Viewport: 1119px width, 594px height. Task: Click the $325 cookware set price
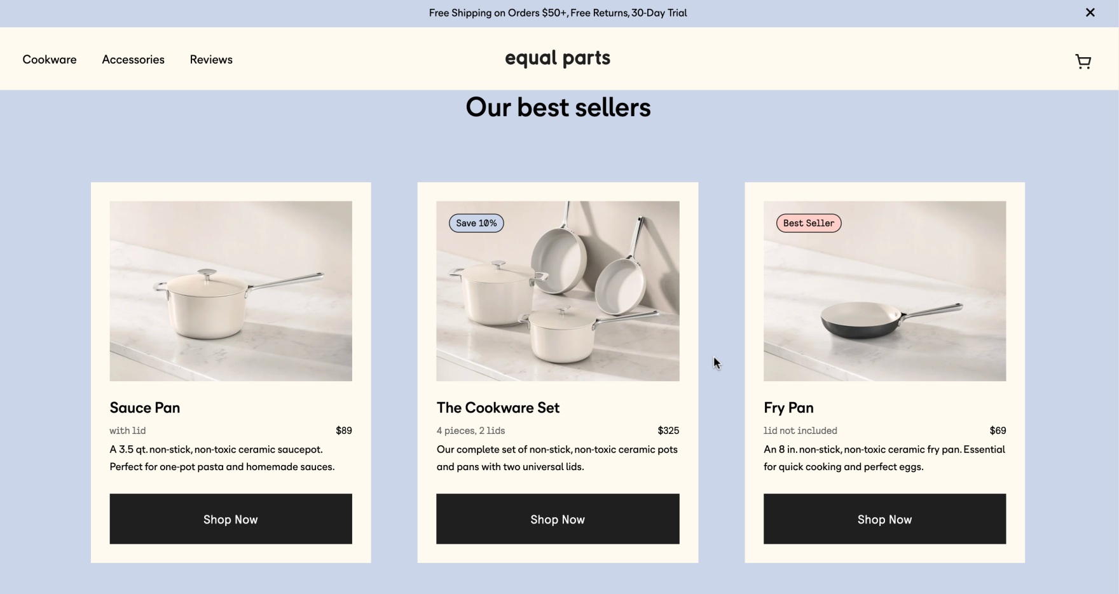point(668,431)
